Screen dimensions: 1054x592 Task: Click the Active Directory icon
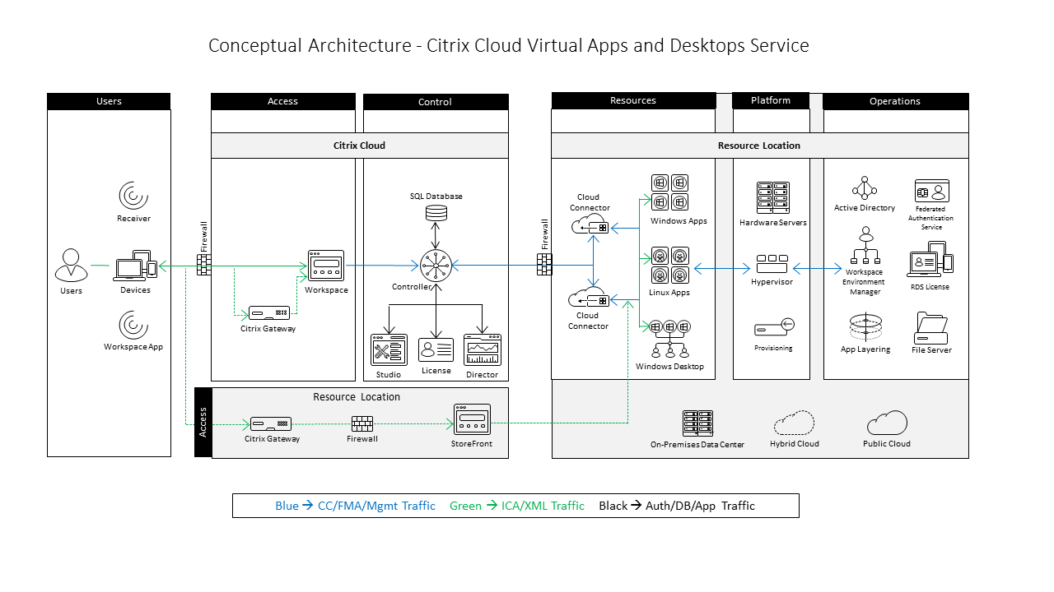coord(865,188)
